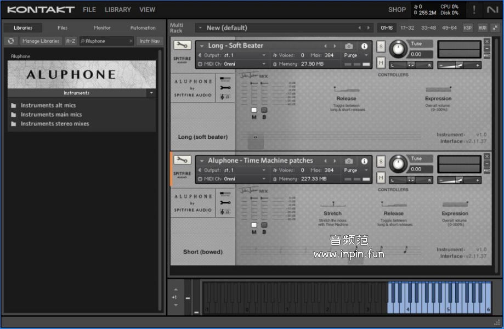Clear the Aluphone search with X icon

(x=131, y=41)
